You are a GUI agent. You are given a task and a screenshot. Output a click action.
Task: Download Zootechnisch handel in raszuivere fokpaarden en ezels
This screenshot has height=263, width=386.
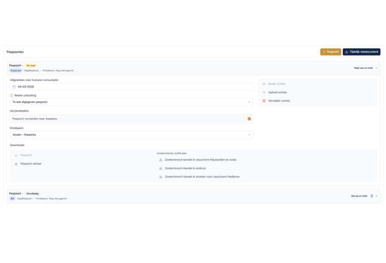[201, 160]
